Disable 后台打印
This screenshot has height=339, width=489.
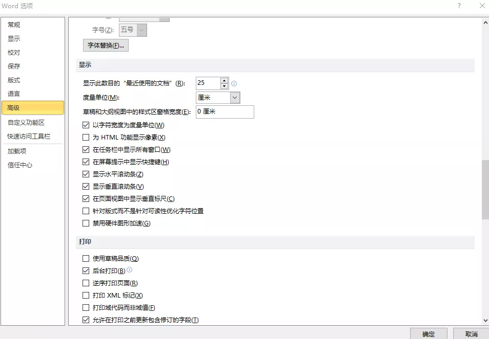point(85,270)
